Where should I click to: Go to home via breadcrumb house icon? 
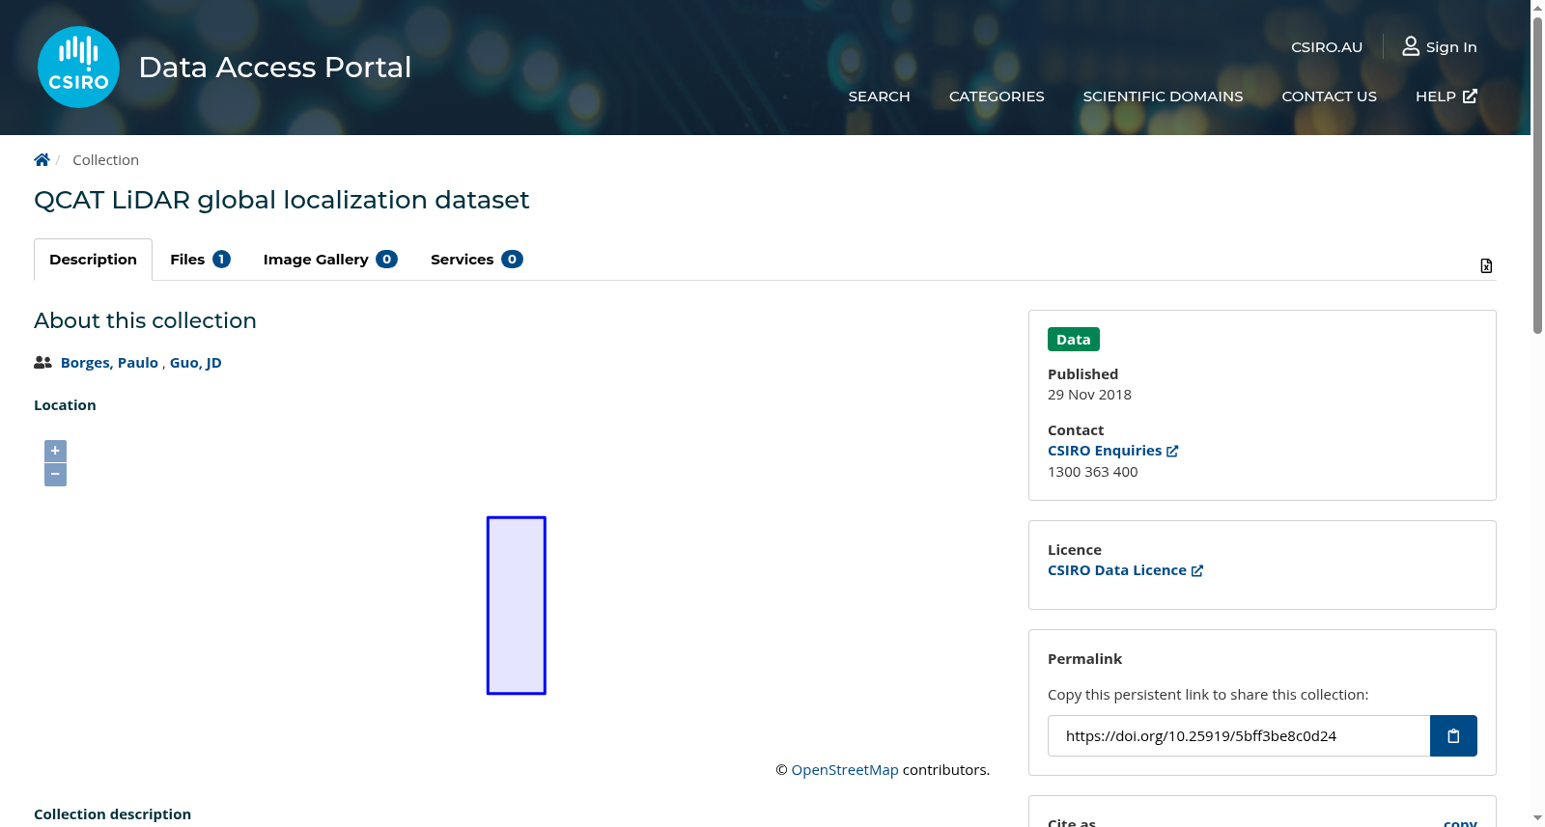(x=42, y=160)
